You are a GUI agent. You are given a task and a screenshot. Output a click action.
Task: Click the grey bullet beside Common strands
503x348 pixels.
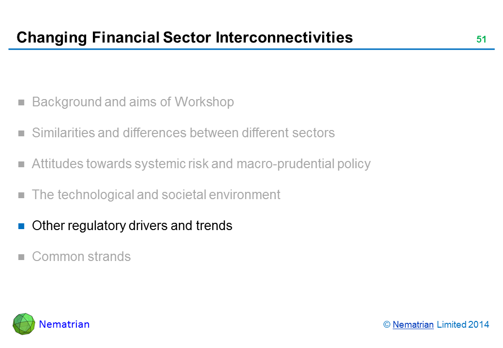point(21,257)
